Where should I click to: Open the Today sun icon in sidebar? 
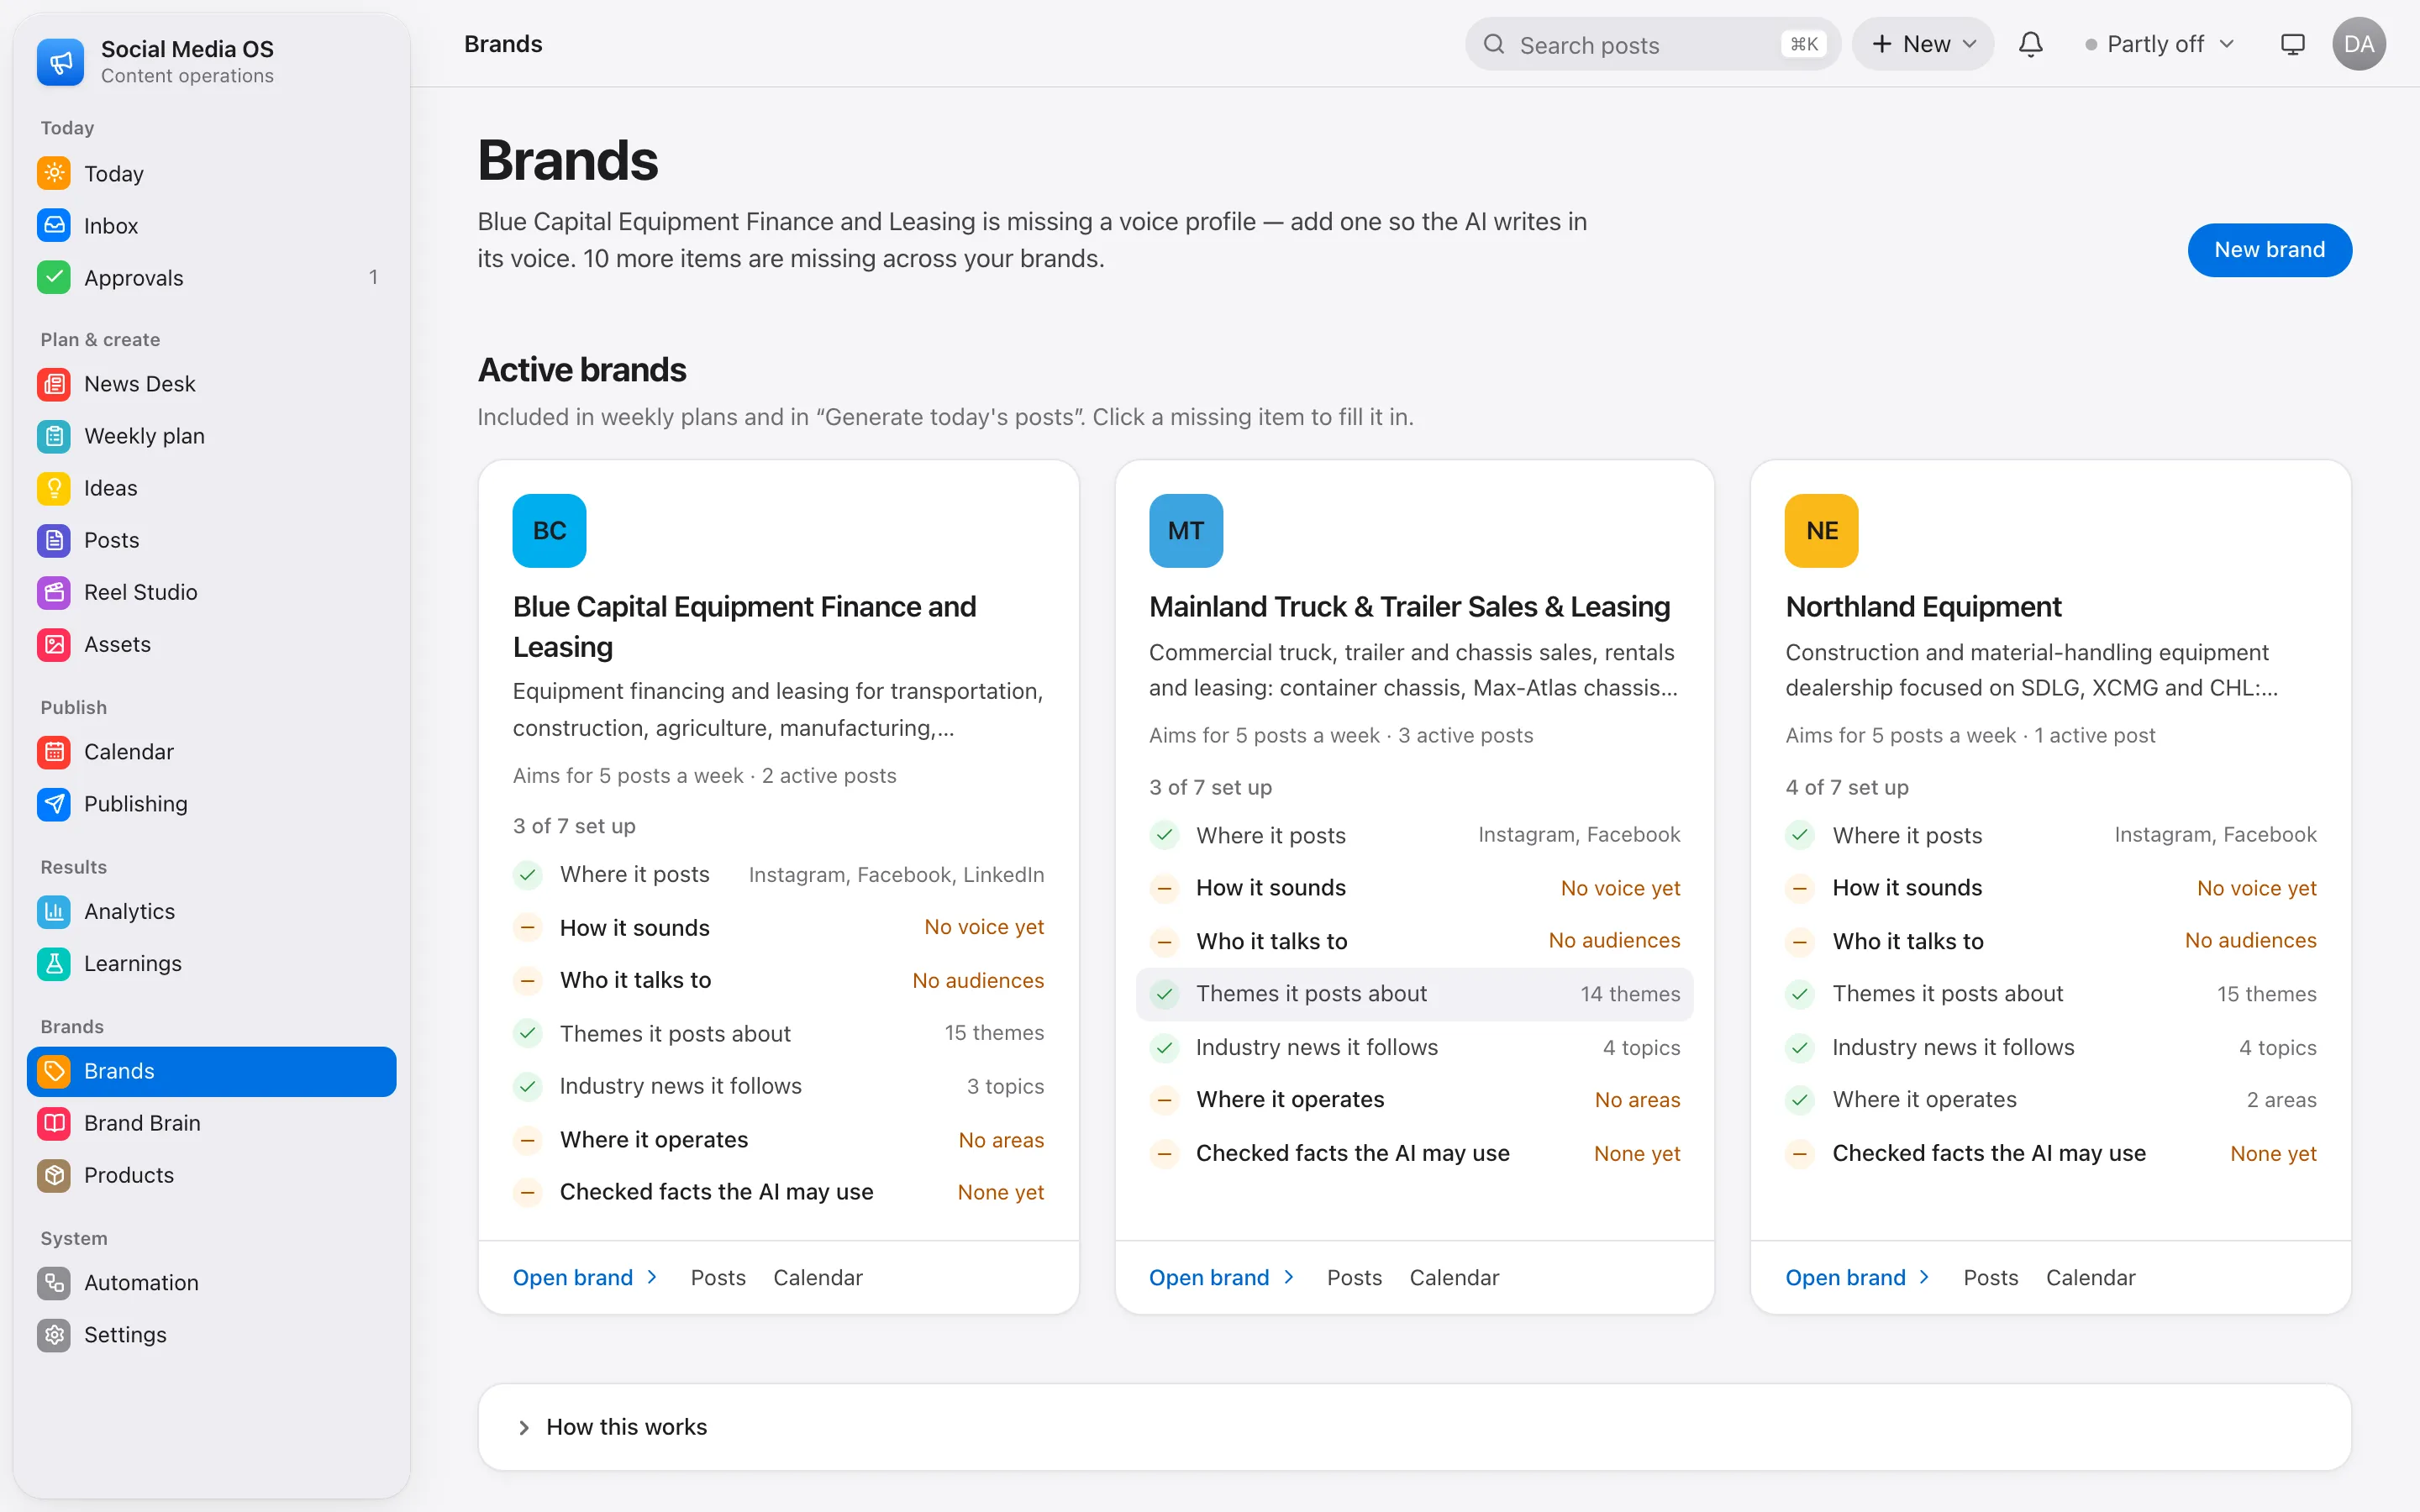click(54, 173)
